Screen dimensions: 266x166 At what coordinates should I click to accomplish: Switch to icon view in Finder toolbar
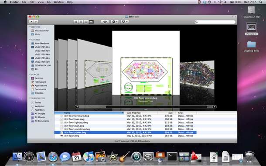coord(76,22)
